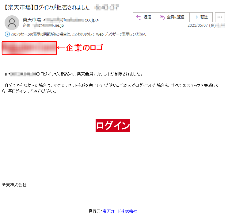Click the sender name 楽天市場

point(32,20)
